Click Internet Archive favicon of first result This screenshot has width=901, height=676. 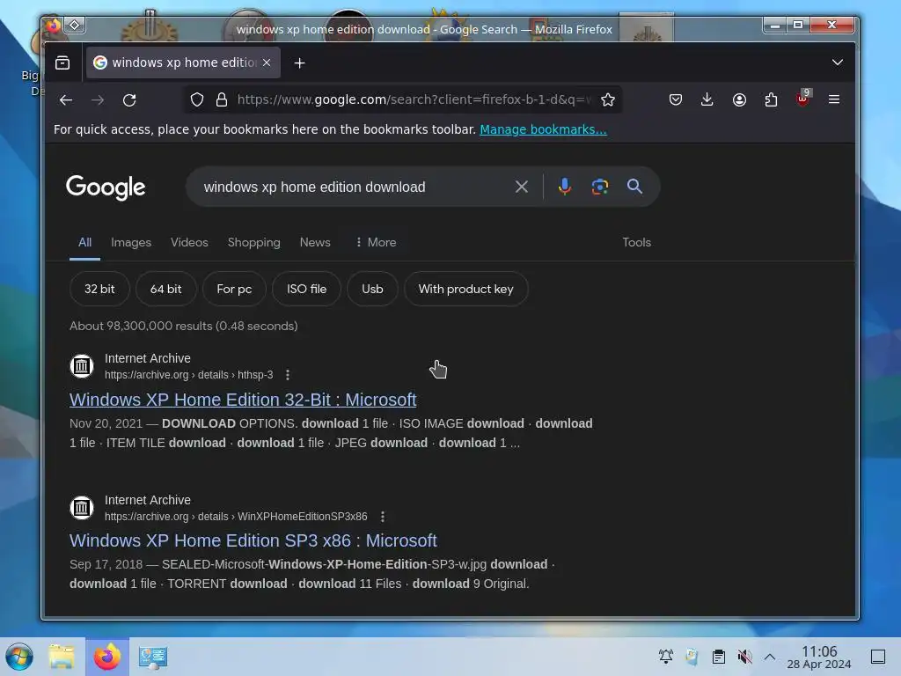82,366
